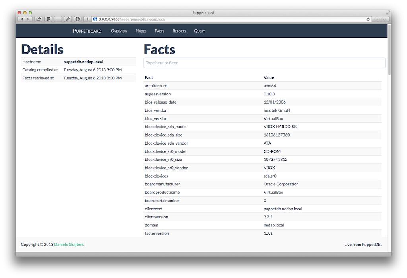Open the Share toolbar icon
Screen dimensions: 407x278
(39, 19)
